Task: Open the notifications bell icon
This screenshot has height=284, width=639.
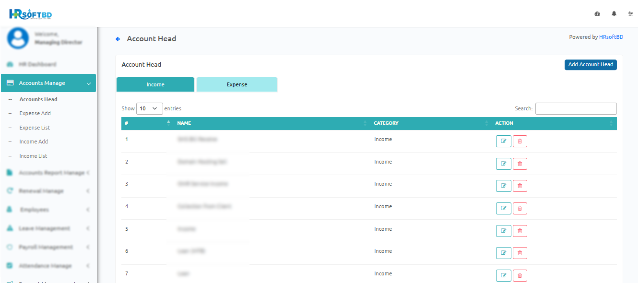Action: (614, 14)
